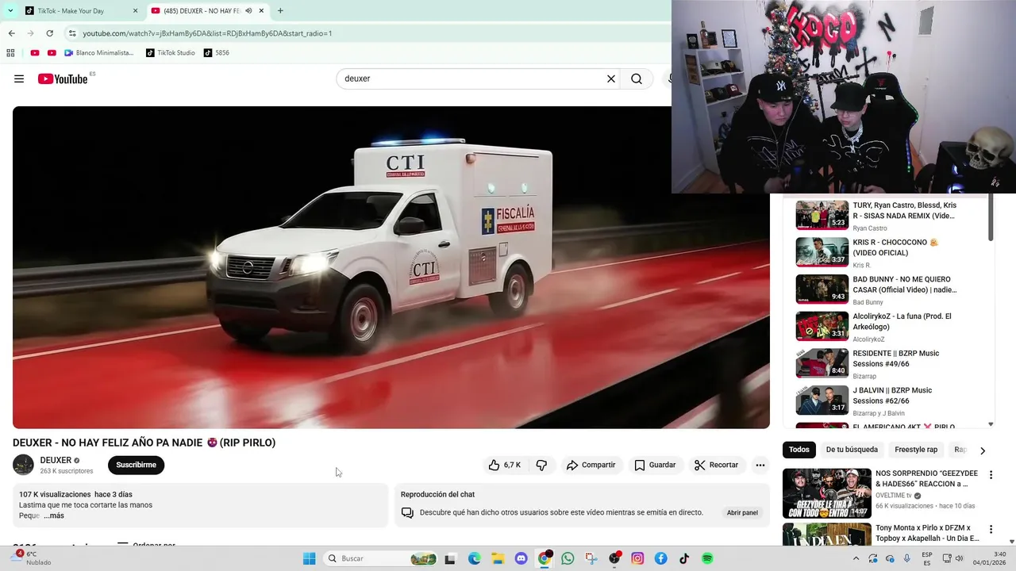The image size is (1016, 571).
Task: Show more filter chips with right arrow
Action: click(x=983, y=450)
